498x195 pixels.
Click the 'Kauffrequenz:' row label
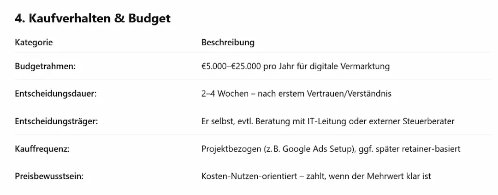[x=41, y=149]
